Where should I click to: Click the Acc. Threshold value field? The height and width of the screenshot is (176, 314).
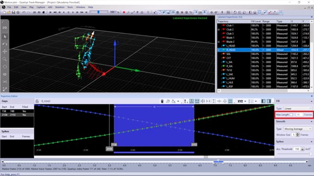(297, 149)
